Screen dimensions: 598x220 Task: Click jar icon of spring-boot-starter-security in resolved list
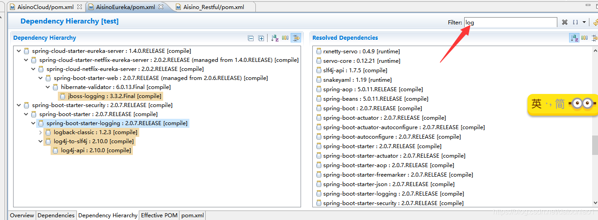pyautogui.click(x=319, y=203)
